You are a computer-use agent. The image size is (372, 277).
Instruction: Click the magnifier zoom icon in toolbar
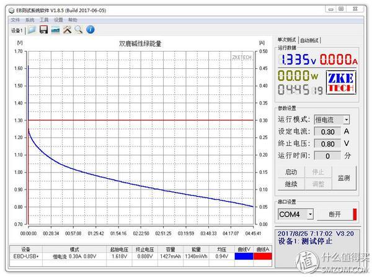[x=78, y=30]
